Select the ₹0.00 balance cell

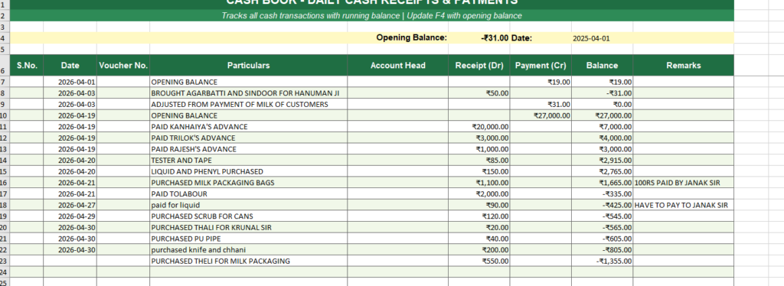[x=602, y=104]
